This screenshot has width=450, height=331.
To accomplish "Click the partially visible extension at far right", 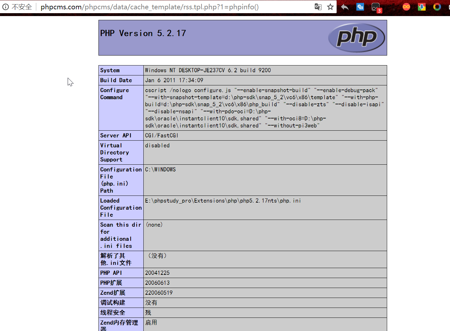I will click(448, 6).
